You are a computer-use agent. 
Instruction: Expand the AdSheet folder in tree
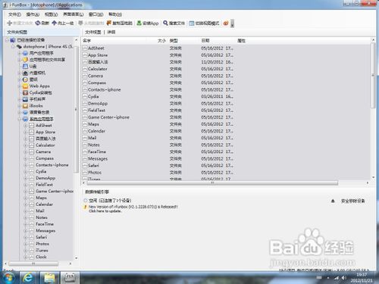tap(25, 126)
